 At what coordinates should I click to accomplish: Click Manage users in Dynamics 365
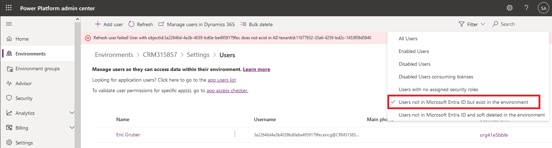pyautogui.click(x=196, y=24)
